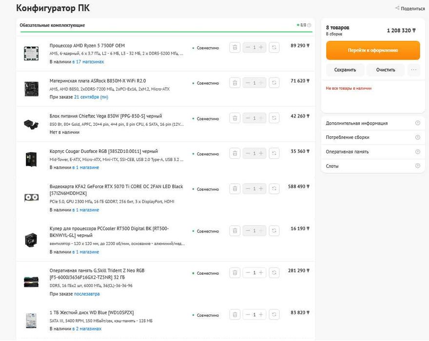Increase G.Skill Trident Z Neo quantity
Viewport: 429px width, 341px height.
[x=261, y=273]
